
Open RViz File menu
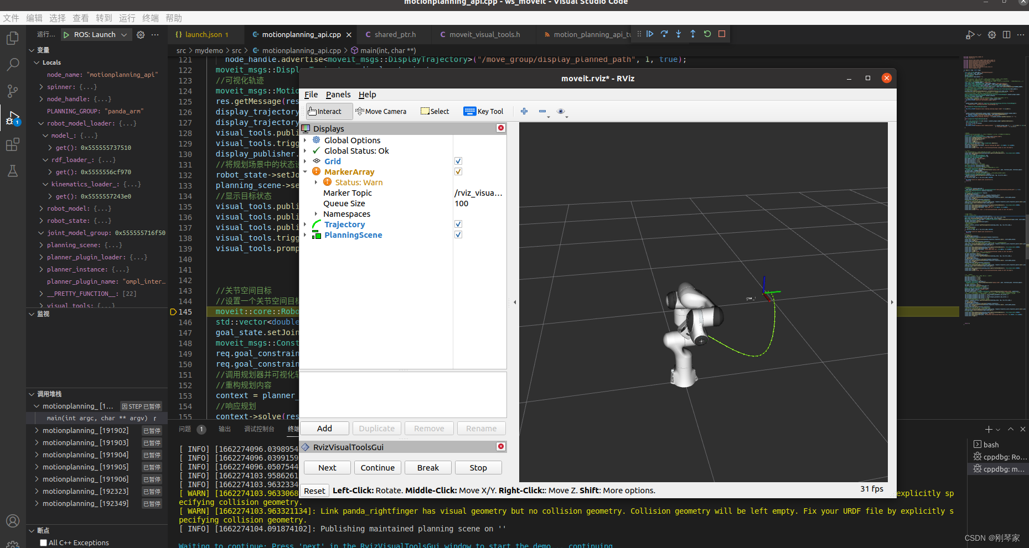[311, 95]
